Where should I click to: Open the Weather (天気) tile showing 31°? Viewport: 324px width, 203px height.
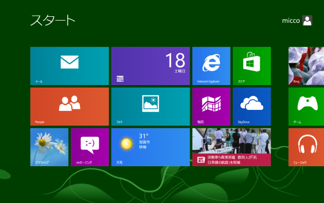[x=151, y=147]
